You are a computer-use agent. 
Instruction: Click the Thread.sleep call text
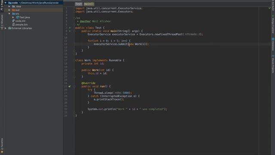[104, 93]
